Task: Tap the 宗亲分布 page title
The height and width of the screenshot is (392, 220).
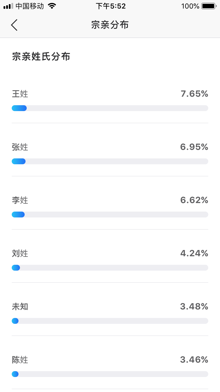Action: pyautogui.click(x=110, y=25)
